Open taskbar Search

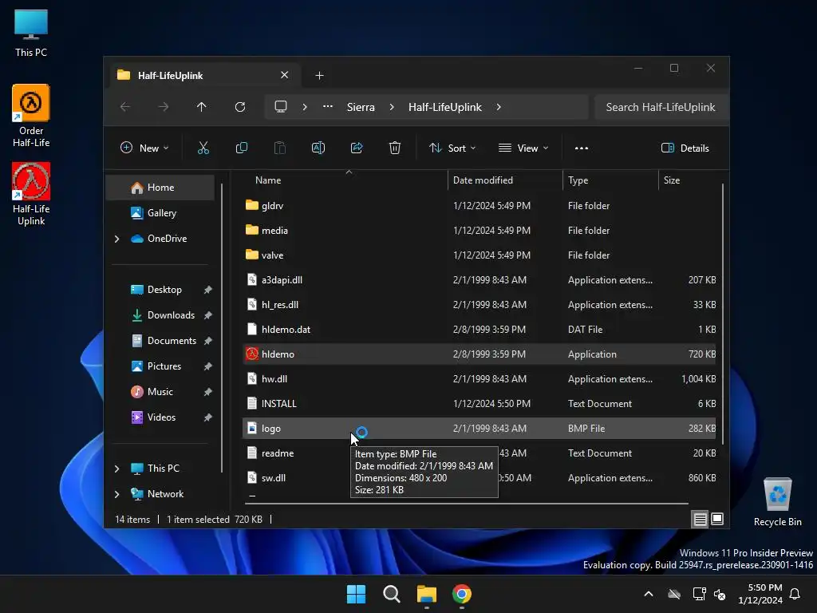[391, 594]
